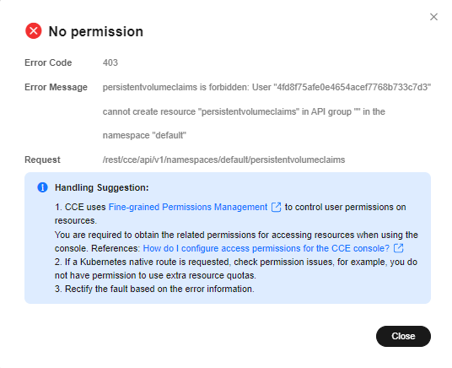This screenshot has width=452, height=368.
Task: Open How do I configure access permissions link
Action: (x=266, y=248)
